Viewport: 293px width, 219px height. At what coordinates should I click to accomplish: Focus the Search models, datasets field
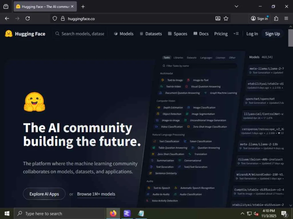coord(80,34)
